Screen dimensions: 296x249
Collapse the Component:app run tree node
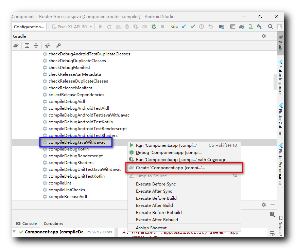tap(14, 231)
